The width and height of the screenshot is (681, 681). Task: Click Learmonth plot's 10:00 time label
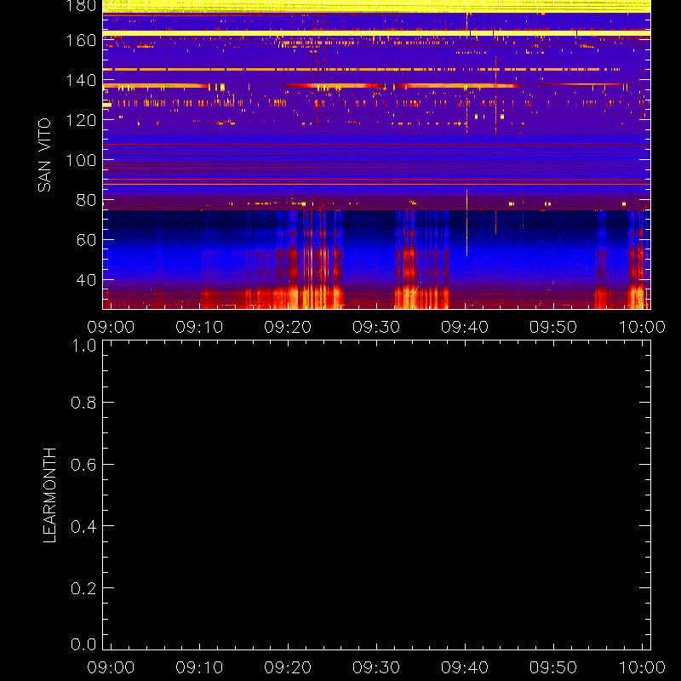click(x=642, y=667)
